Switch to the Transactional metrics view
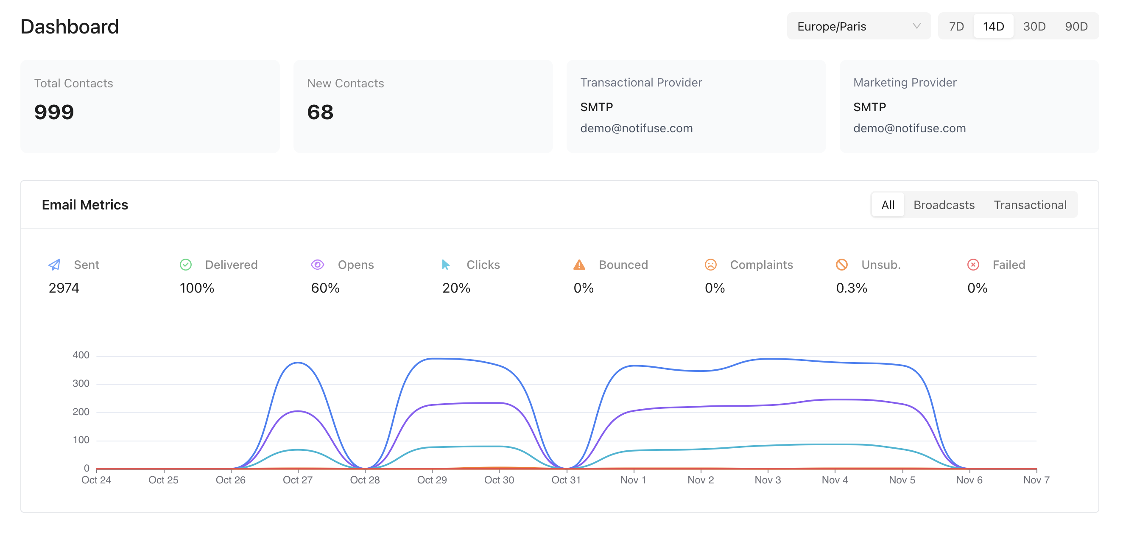Viewport: 1123px width, 536px height. click(x=1030, y=204)
